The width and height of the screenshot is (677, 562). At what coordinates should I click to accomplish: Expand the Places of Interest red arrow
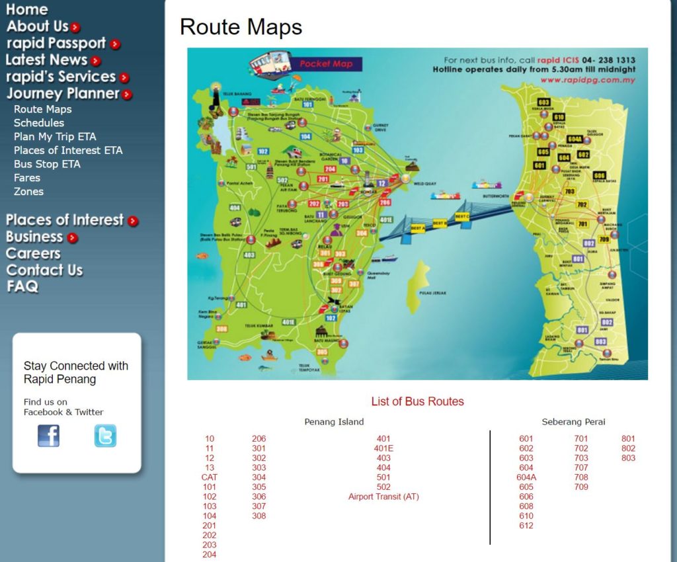133,221
